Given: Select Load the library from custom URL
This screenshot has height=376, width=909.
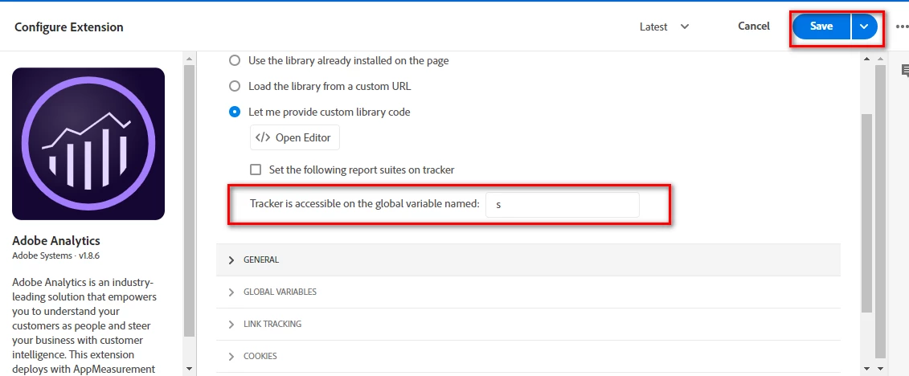Looking at the screenshot, I should [x=234, y=86].
